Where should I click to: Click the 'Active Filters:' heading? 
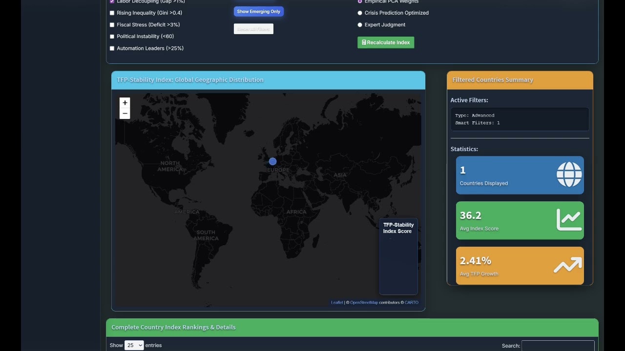469,100
